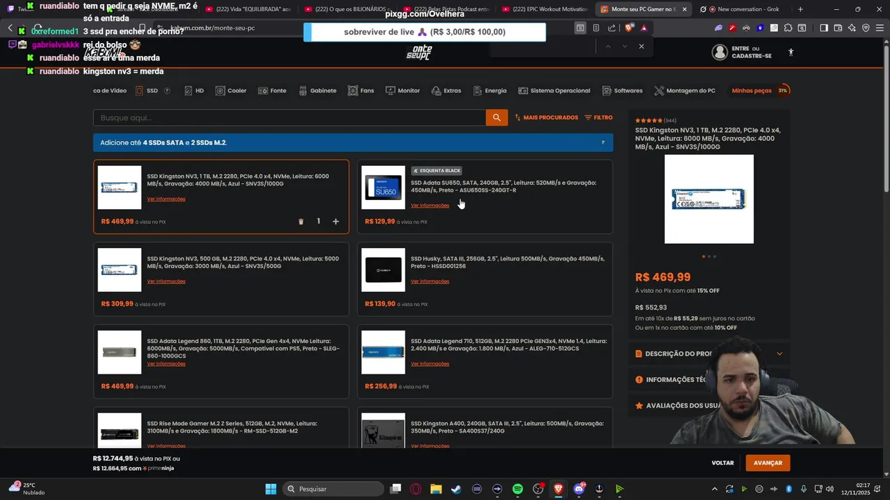Toggle the browser sidebar panel icon

824,28
